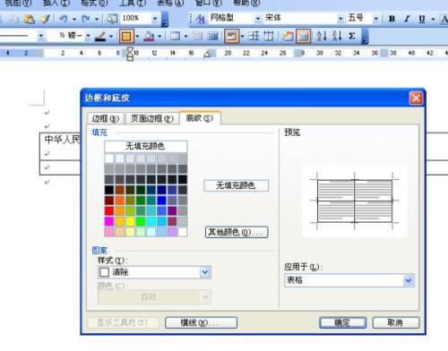Expand the shading color arrow
The height and width of the screenshot is (351, 448).
159,37
